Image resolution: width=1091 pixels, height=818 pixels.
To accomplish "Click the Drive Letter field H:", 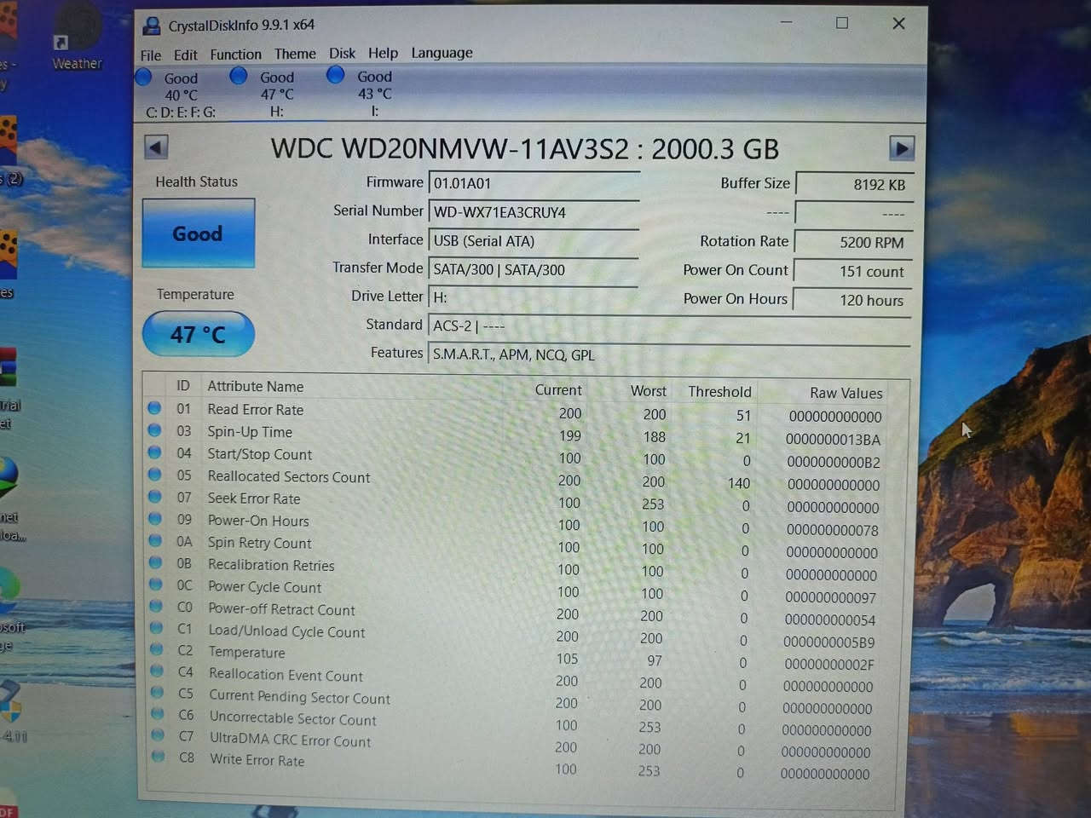I will [x=534, y=297].
